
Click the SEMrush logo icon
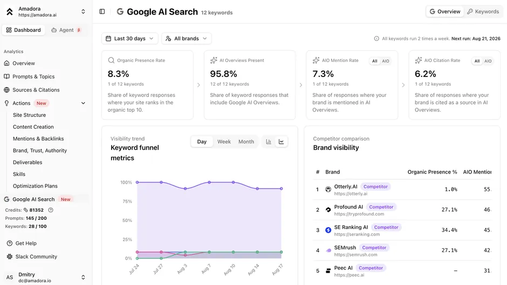click(328, 251)
